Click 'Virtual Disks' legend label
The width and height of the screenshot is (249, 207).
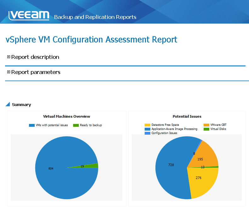pos(218,129)
